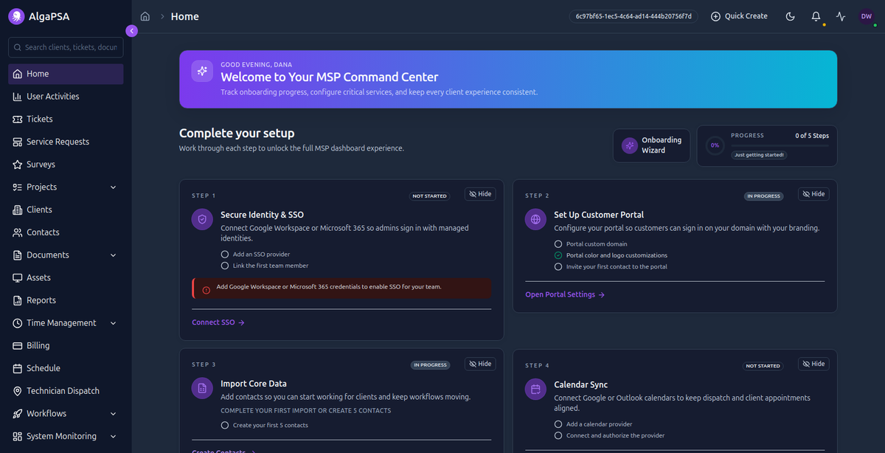Viewport: 885px width, 453px height.
Task: Check 'Add an SSO provider' item
Action: (225, 255)
